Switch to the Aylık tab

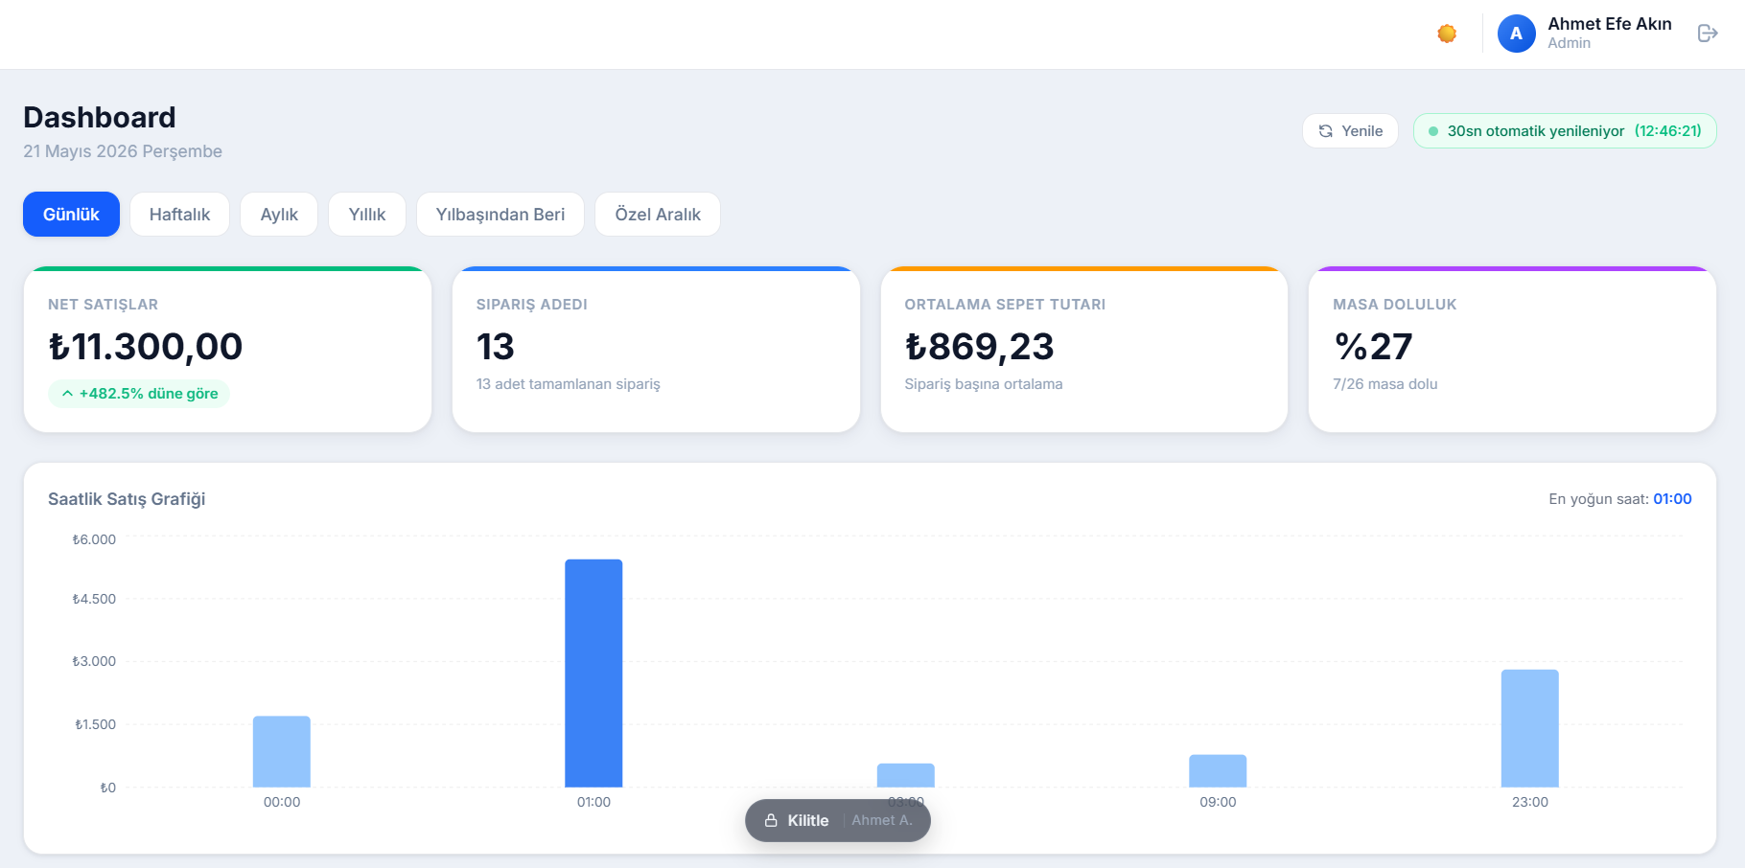pos(279,214)
